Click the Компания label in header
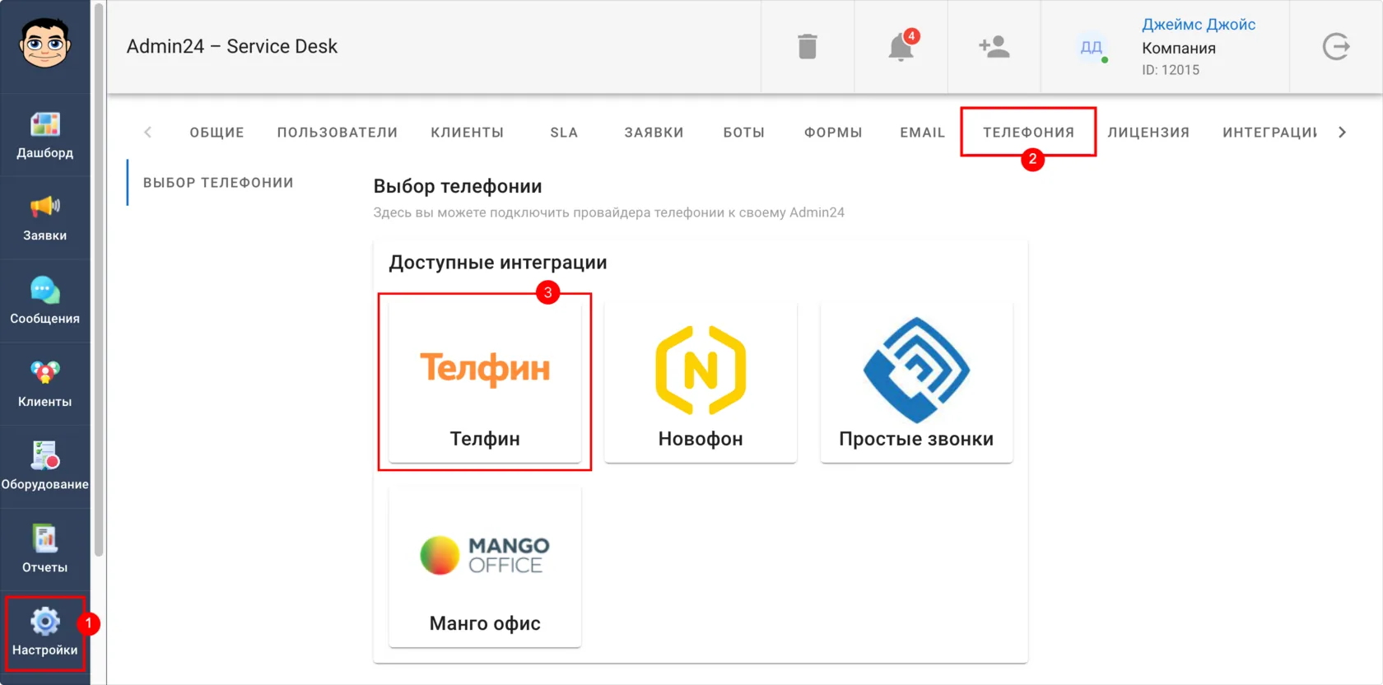This screenshot has width=1383, height=685. tap(1178, 49)
